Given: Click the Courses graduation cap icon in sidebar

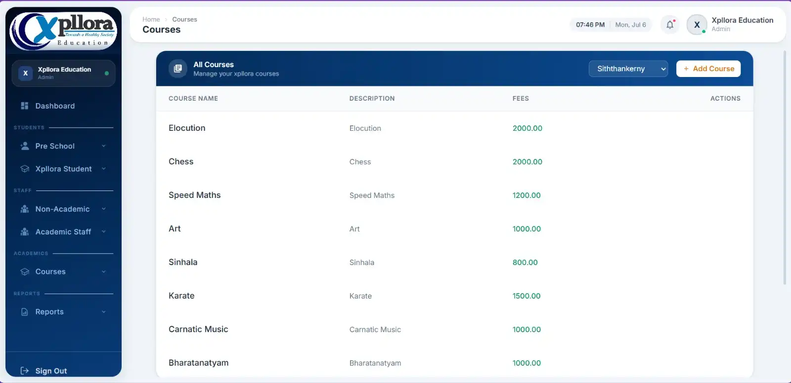Looking at the screenshot, I should [x=25, y=272].
